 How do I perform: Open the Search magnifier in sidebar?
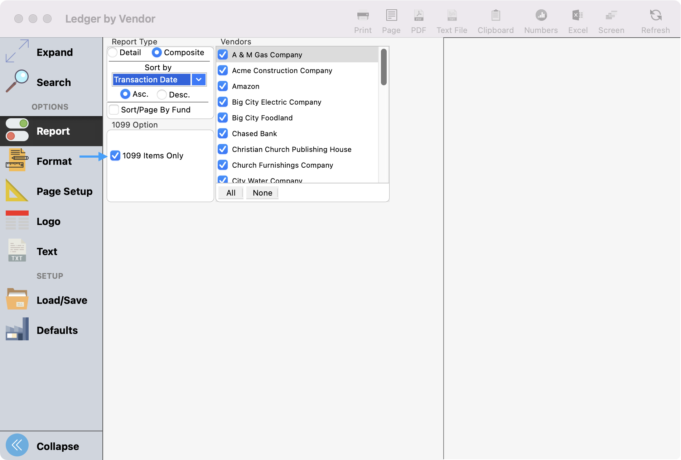pyautogui.click(x=17, y=82)
